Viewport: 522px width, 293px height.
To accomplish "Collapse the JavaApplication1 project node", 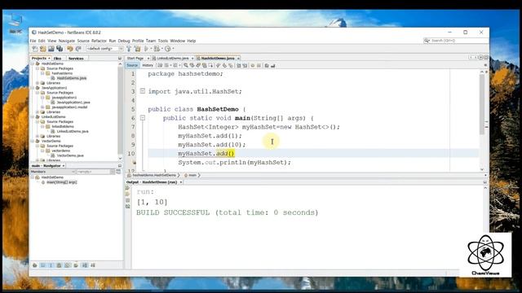I will click(x=33, y=88).
